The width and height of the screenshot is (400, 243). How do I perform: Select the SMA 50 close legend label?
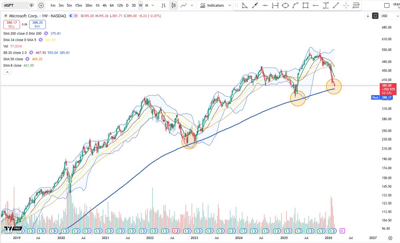(13, 59)
